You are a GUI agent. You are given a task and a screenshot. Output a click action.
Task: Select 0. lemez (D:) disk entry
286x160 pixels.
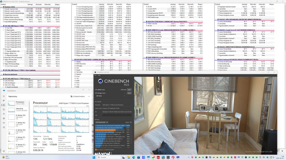click(18, 117)
